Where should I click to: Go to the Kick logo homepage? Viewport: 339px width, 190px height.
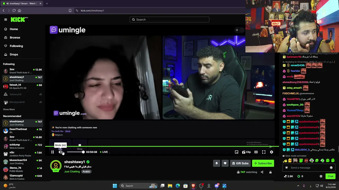[19, 20]
